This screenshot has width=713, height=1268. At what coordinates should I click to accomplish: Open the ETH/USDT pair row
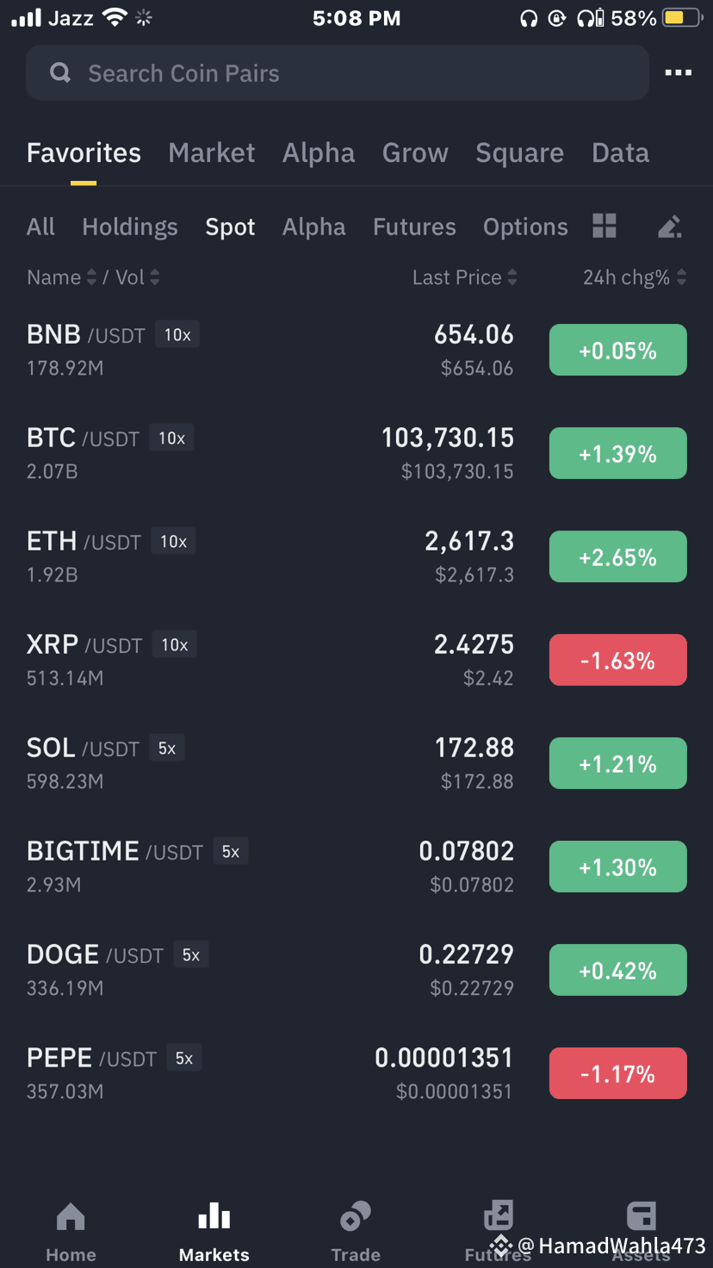point(356,556)
